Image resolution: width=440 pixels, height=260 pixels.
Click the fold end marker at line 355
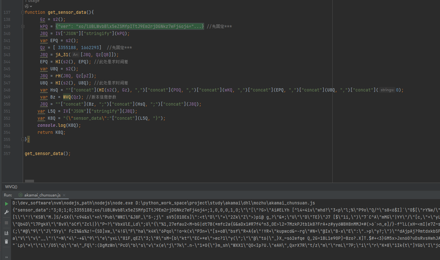tap(23, 139)
